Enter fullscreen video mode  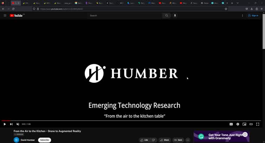[x=258, y=124]
